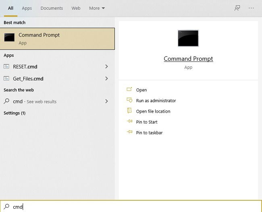The image size is (262, 212).
Task: Choose Open file location
Action: (153, 111)
